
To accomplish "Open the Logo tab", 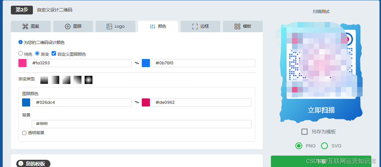I will 116,26.
